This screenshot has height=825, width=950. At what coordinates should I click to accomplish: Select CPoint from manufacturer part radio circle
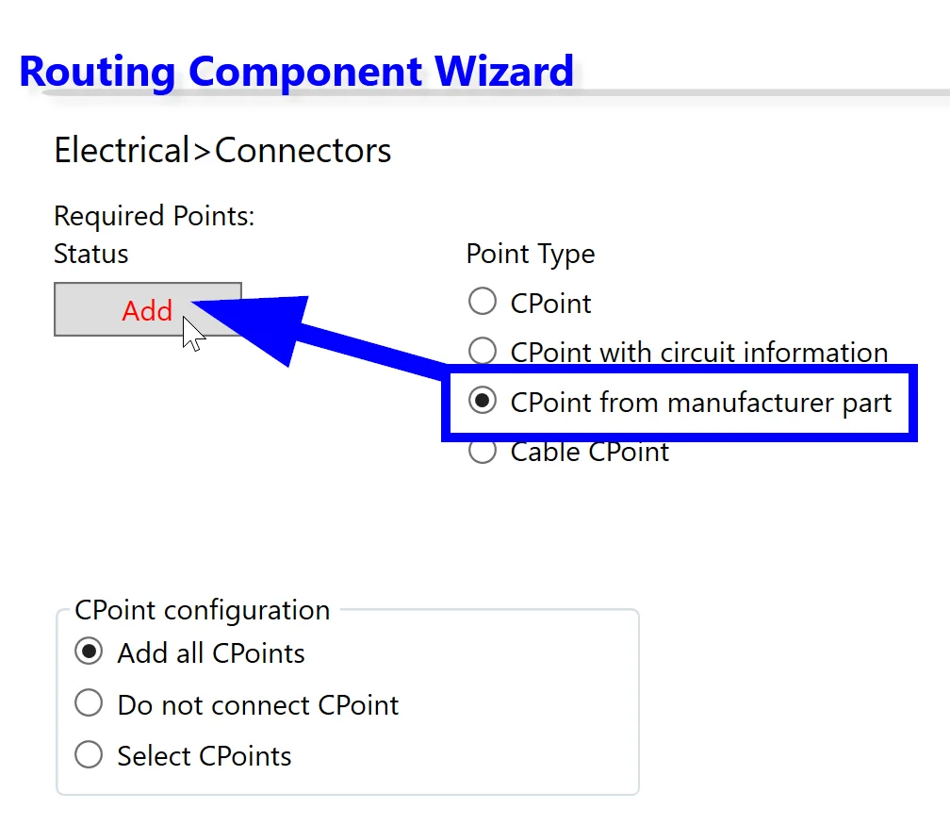coord(483,402)
